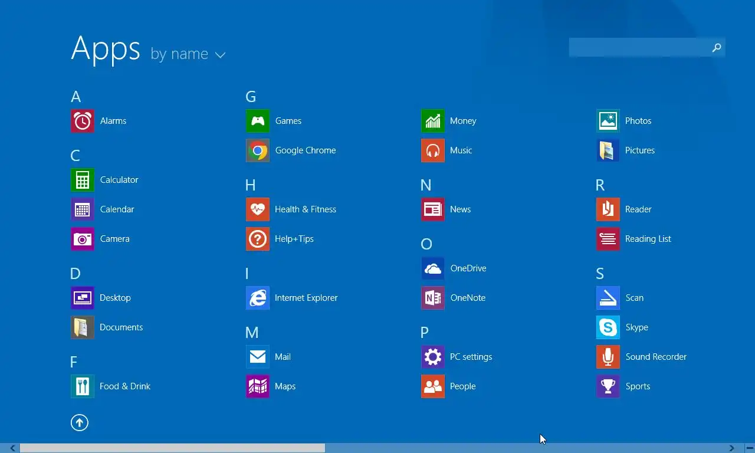The image size is (755, 453).
Task: Open the Calendar app icon
Action: tap(83, 209)
